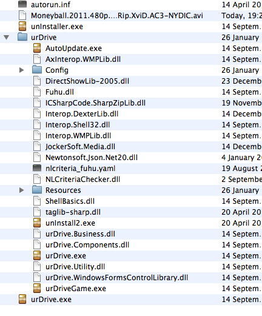This screenshot has width=262, height=316.
Task: Select the taglib-sharp.dll file name
Action: pos(73,212)
